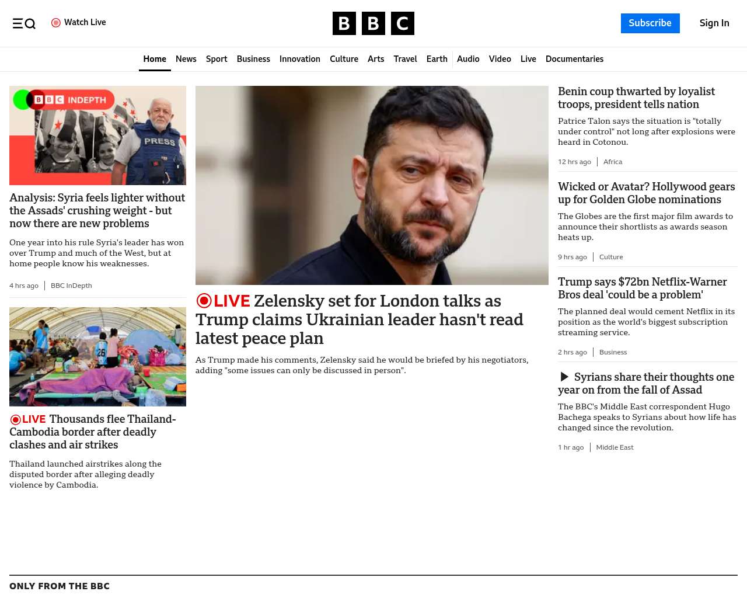747x598 pixels.
Task: Click the Subscribe button
Action: coord(650,23)
